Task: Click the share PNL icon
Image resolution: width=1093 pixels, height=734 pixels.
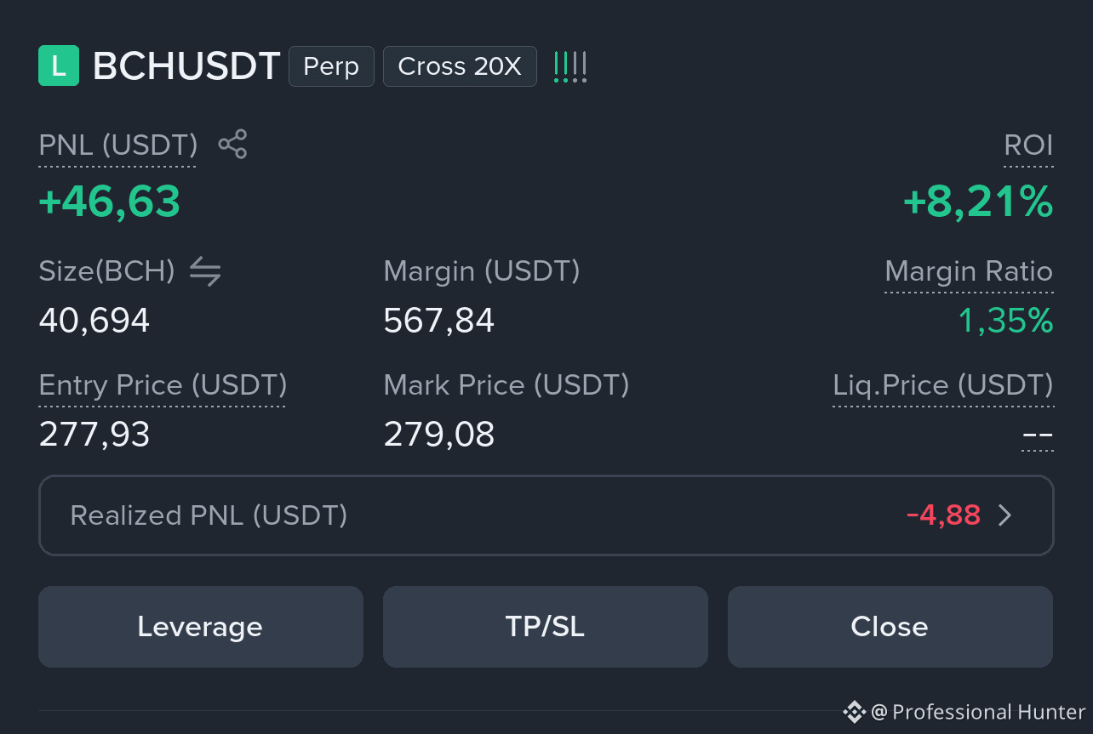Action: point(232,144)
